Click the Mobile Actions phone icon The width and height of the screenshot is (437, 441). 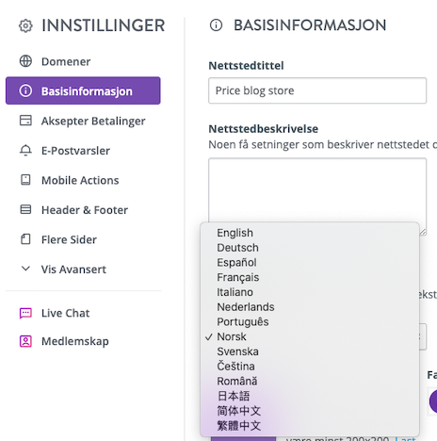[x=25, y=180]
